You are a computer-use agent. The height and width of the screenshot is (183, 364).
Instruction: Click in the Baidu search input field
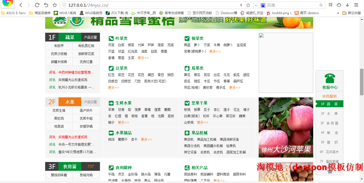(x=293, y=5)
